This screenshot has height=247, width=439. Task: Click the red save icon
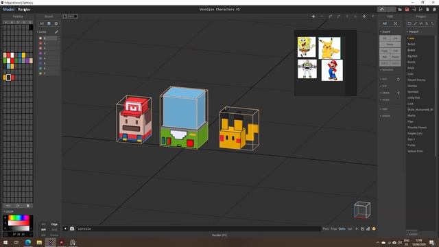[x=407, y=10]
